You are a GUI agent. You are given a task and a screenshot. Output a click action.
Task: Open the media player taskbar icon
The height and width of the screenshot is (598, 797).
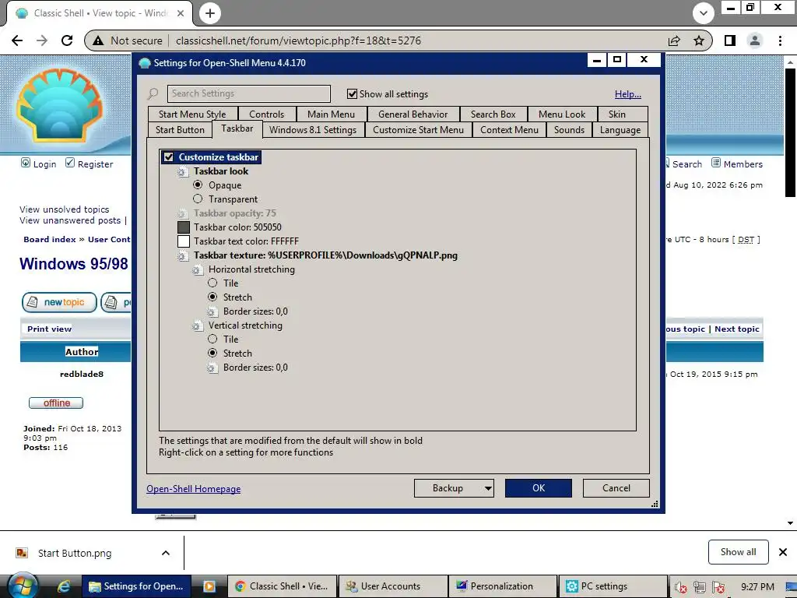pyautogui.click(x=209, y=586)
